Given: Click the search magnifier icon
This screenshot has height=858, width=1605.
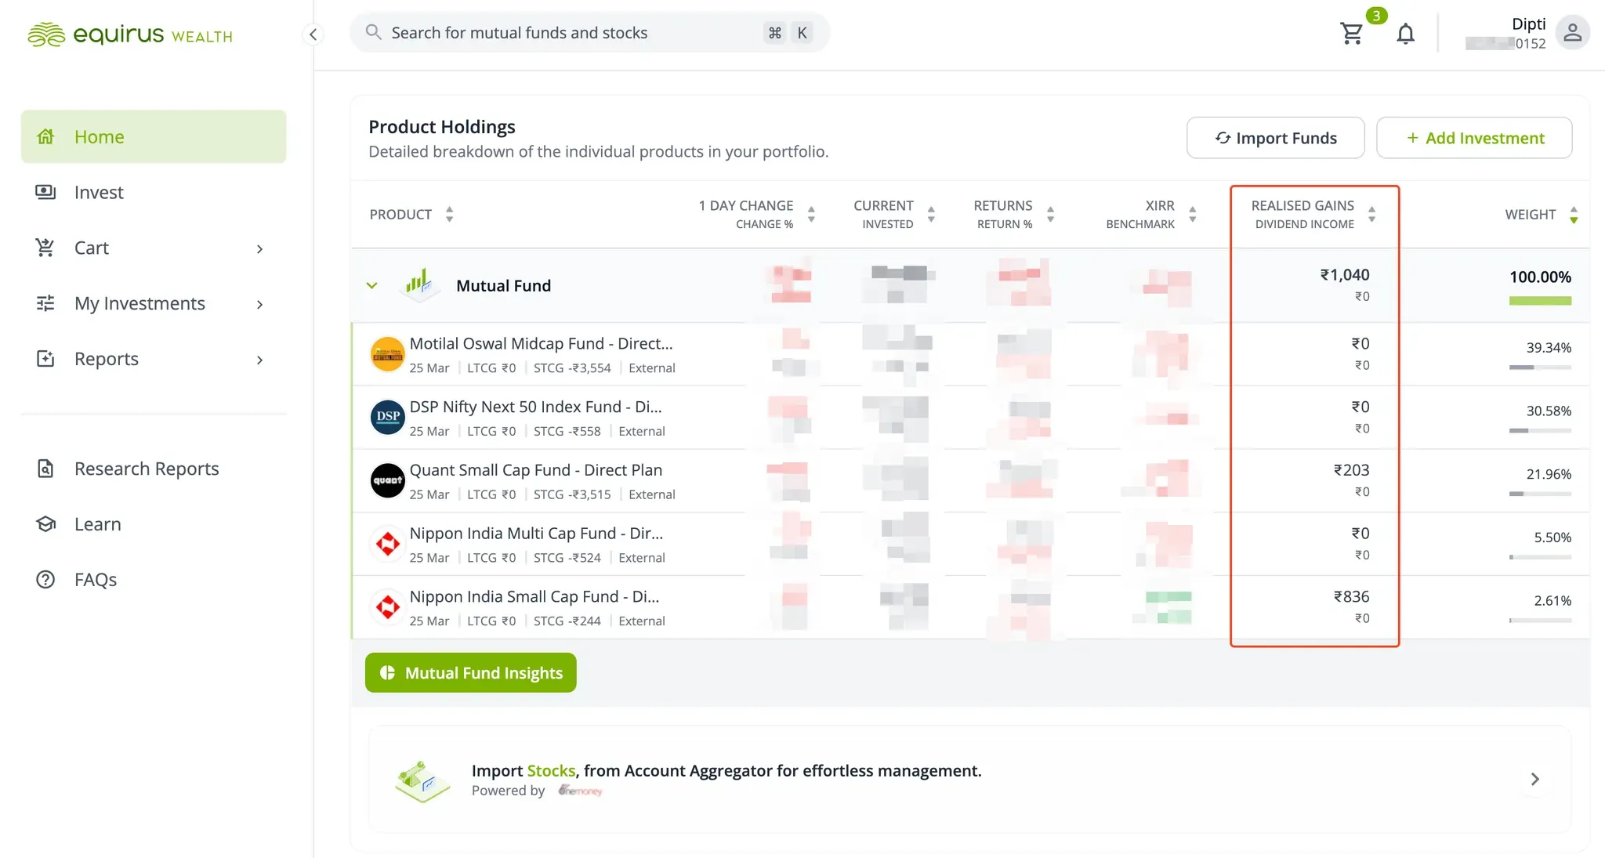Looking at the screenshot, I should click(374, 32).
